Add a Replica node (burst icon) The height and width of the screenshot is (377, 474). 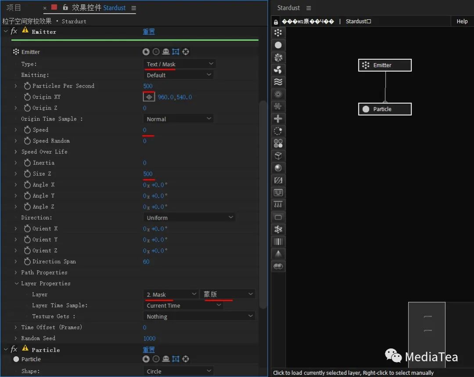coord(278,58)
